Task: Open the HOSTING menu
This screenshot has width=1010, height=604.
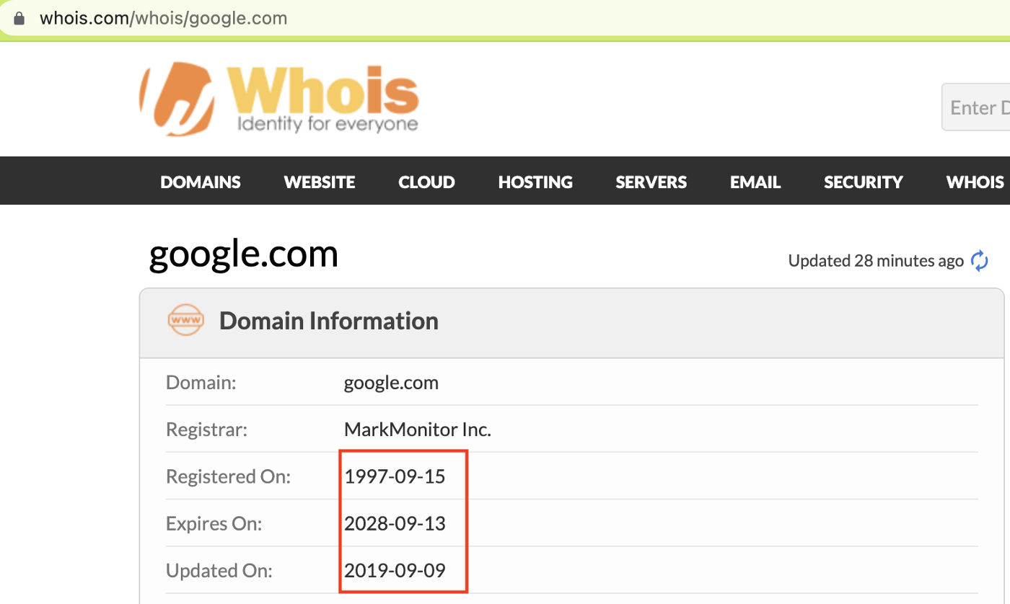Action: 535,182
